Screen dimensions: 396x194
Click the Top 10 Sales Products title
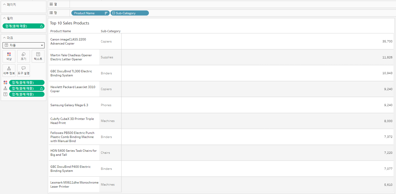[x=70, y=23]
